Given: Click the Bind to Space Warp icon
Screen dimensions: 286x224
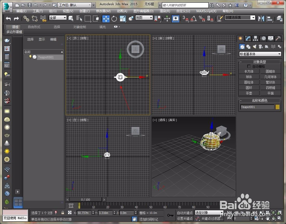Looking at the screenshot, I should (43, 19).
